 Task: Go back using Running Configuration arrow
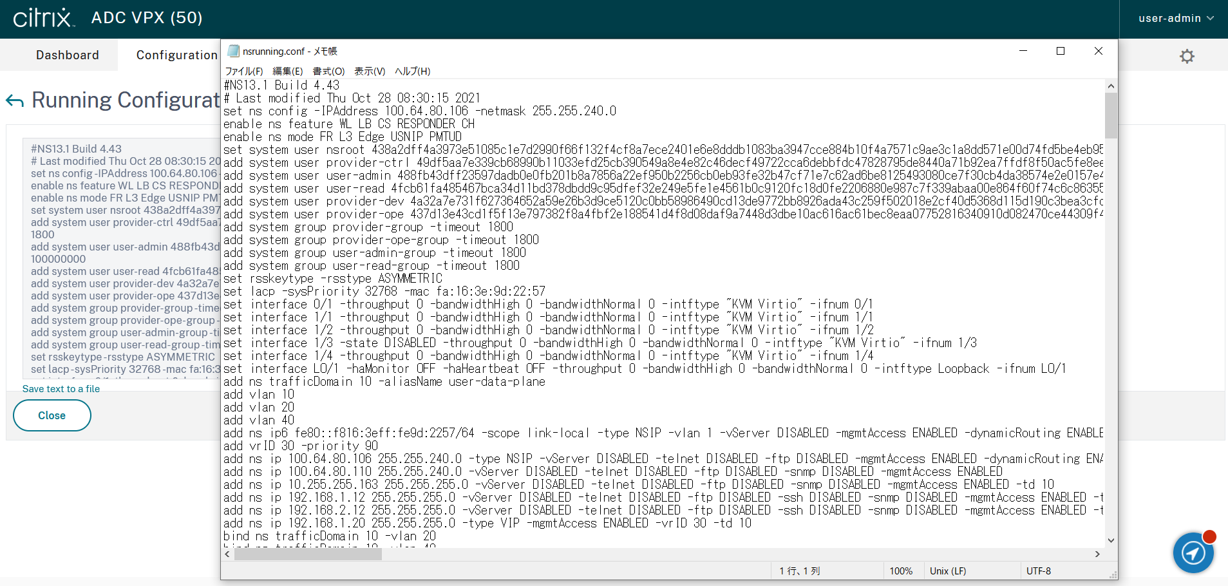(x=15, y=100)
